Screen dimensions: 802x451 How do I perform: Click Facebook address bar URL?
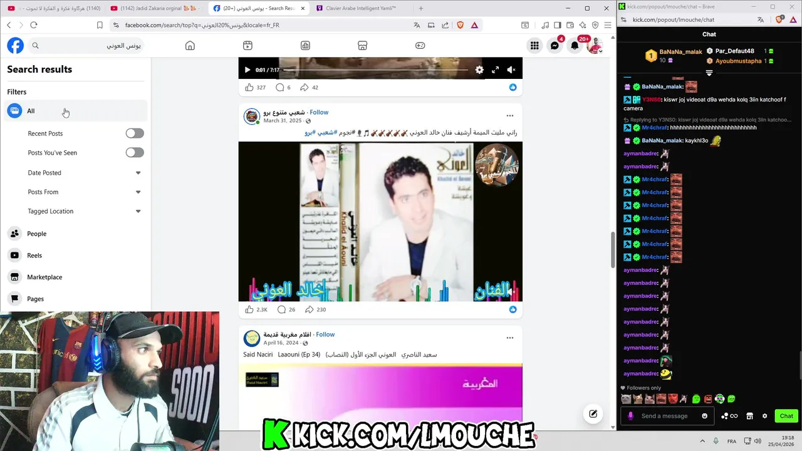[x=202, y=25]
